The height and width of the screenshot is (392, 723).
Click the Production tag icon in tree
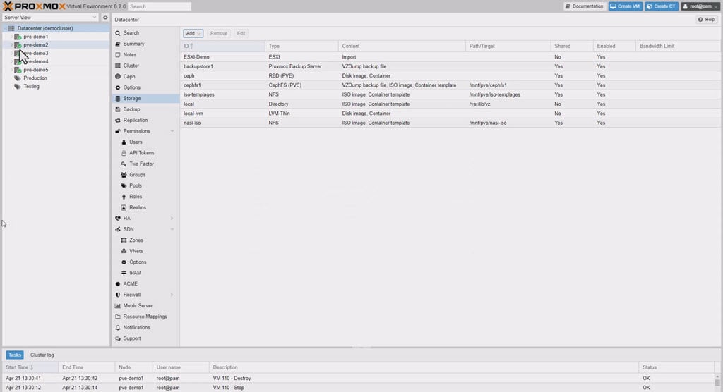tap(18, 78)
